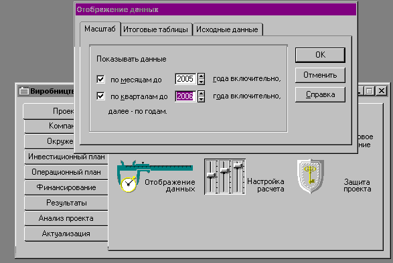Decrease the monthly year value 2005
393x263 pixels.
(201, 82)
